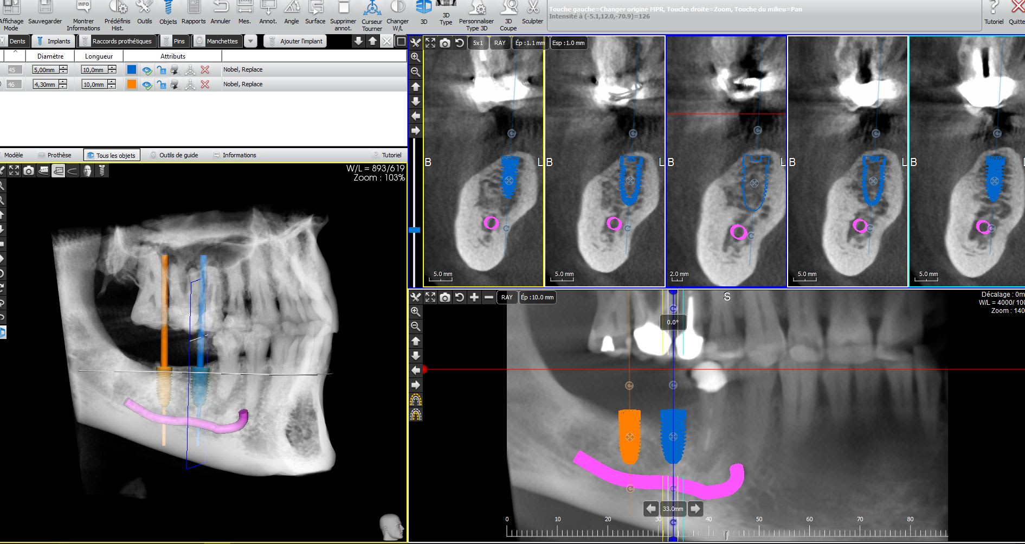Click fullscreen icon in 3D view toolbar
1025x544 pixels.
[14, 170]
